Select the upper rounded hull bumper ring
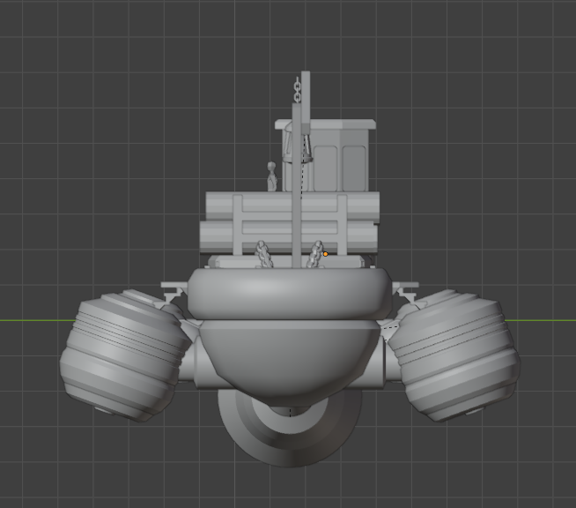 (291, 294)
